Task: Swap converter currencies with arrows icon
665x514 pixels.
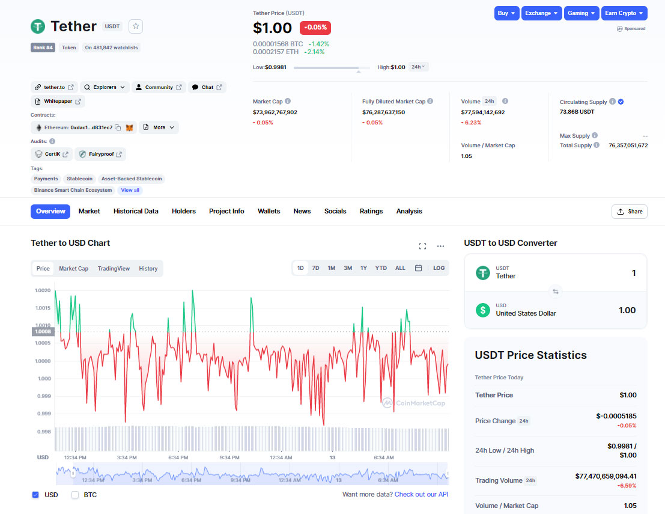Action: pos(556,292)
